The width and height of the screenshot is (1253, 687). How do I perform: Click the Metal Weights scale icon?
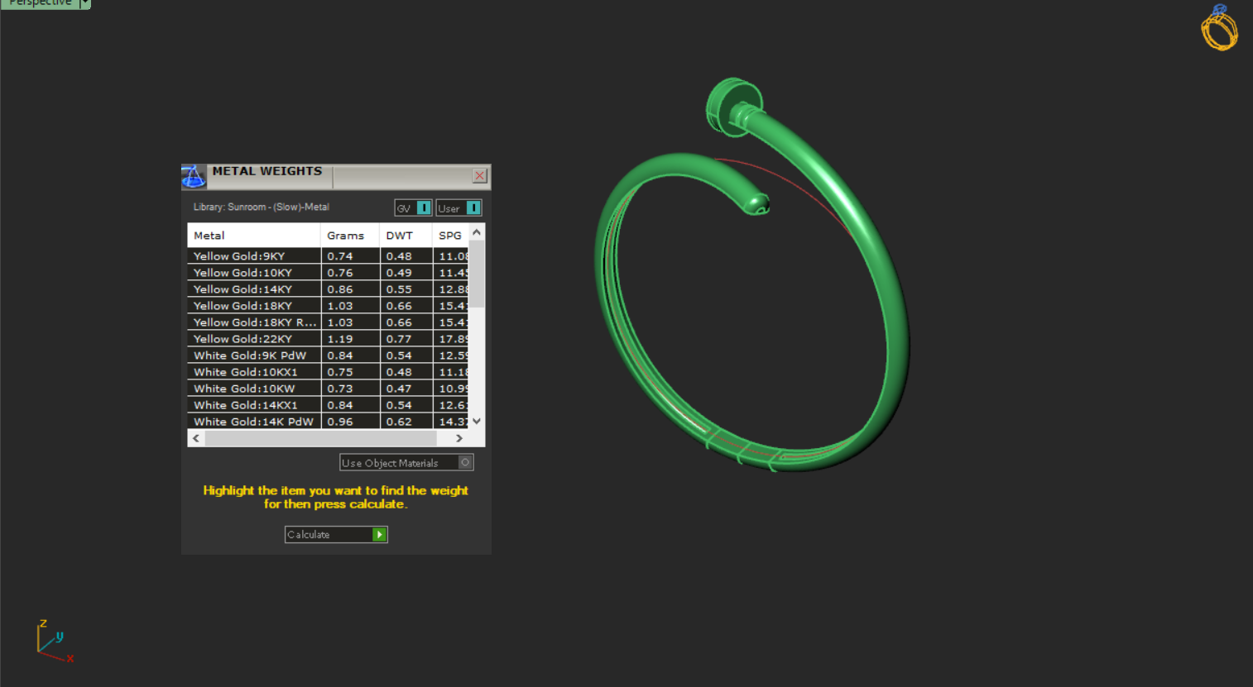193,176
